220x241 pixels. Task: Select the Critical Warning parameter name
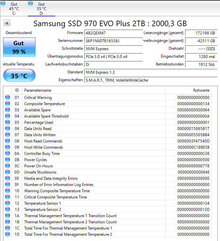38,98
